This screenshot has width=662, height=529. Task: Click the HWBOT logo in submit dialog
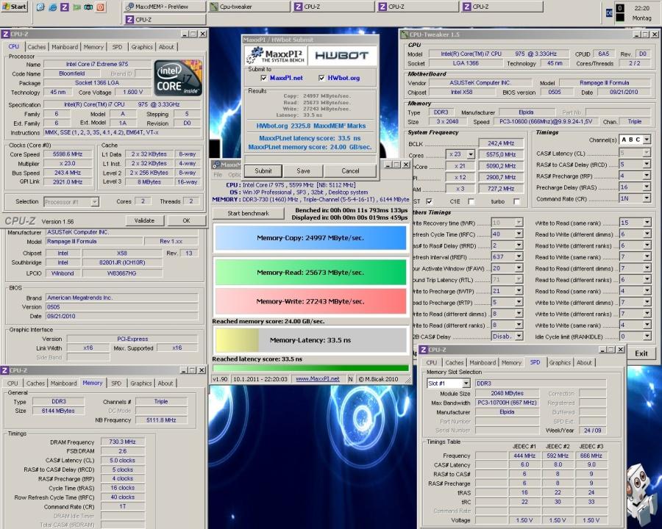click(342, 55)
